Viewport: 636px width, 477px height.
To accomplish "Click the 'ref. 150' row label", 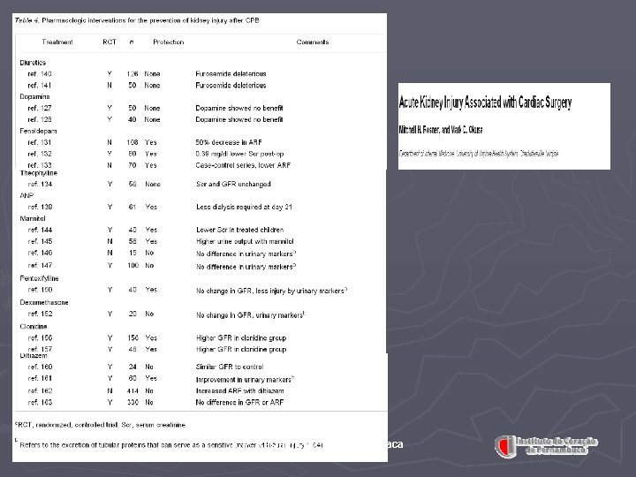I will 40,290.
